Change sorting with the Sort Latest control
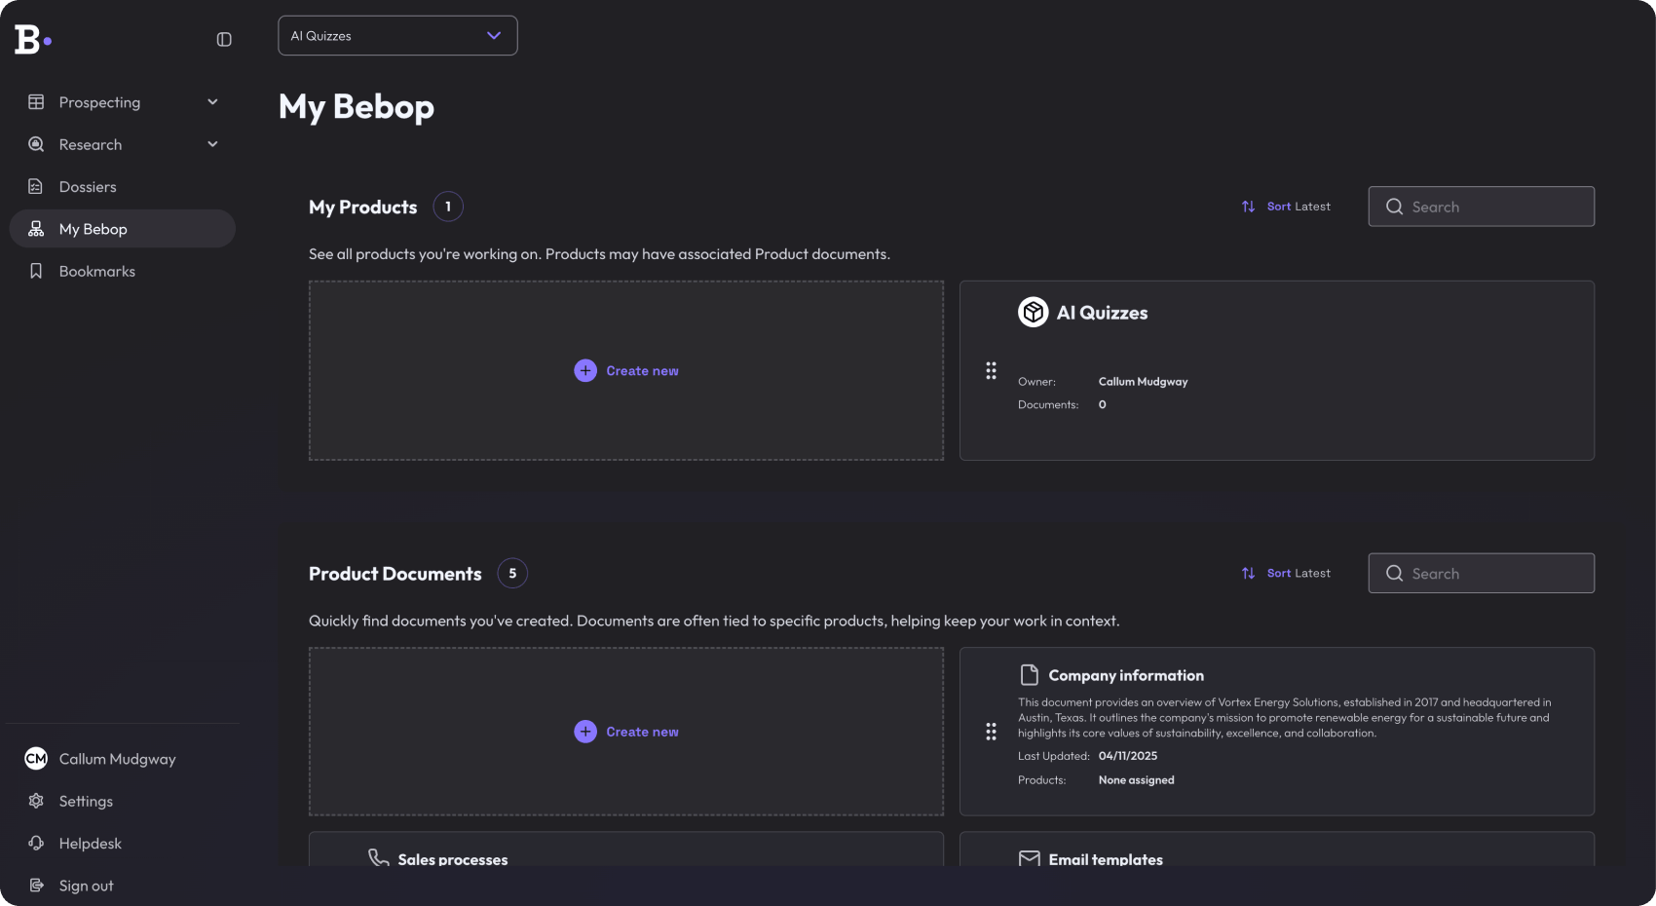This screenshot has height=906, width=1656. point(1286,206)
